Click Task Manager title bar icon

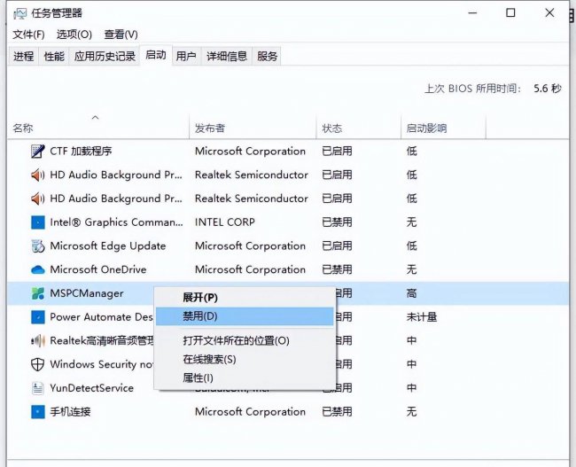[x=19, y=13]
